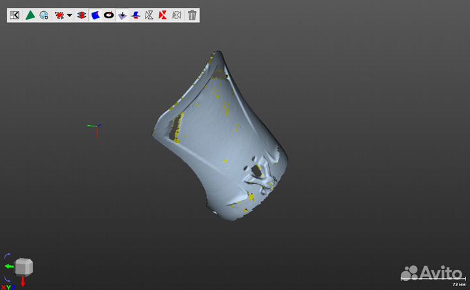Click the trash can delete icon
The height and width of the screenshot is (290, 470).
click(192, 15)
